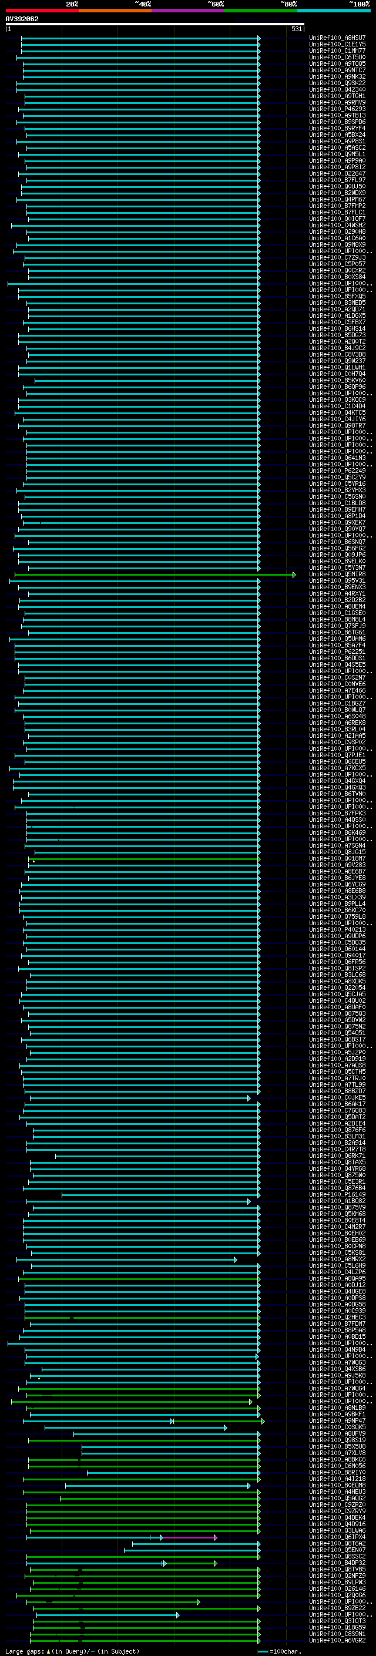Select UniRef100_Q18G59 label

click(337, 1628)
